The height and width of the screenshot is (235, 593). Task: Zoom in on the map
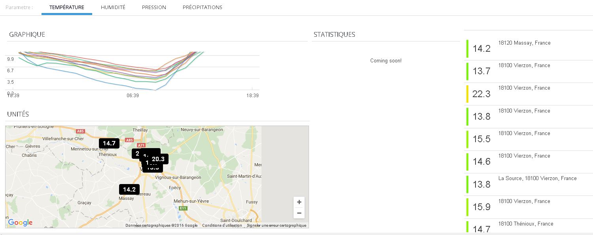[299, 202]
